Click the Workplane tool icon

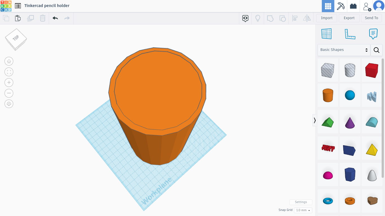326,33
